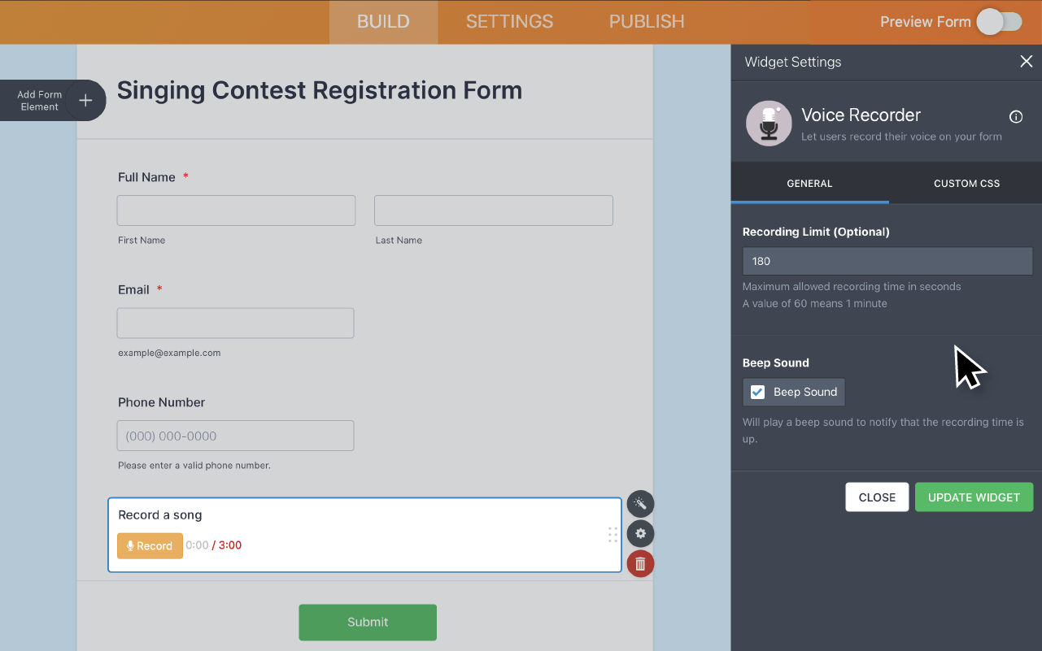Viewport: 1042px width, 651px height.
Task: Click the Add Form Element plus icon
Action: [x=85, y=100]
